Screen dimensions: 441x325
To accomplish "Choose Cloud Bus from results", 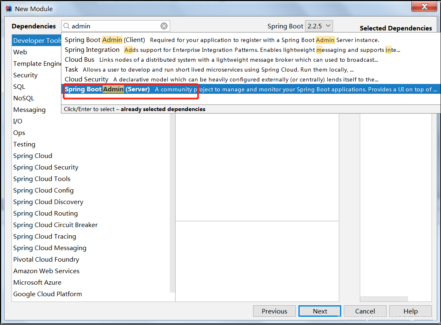I will point(251,60).
